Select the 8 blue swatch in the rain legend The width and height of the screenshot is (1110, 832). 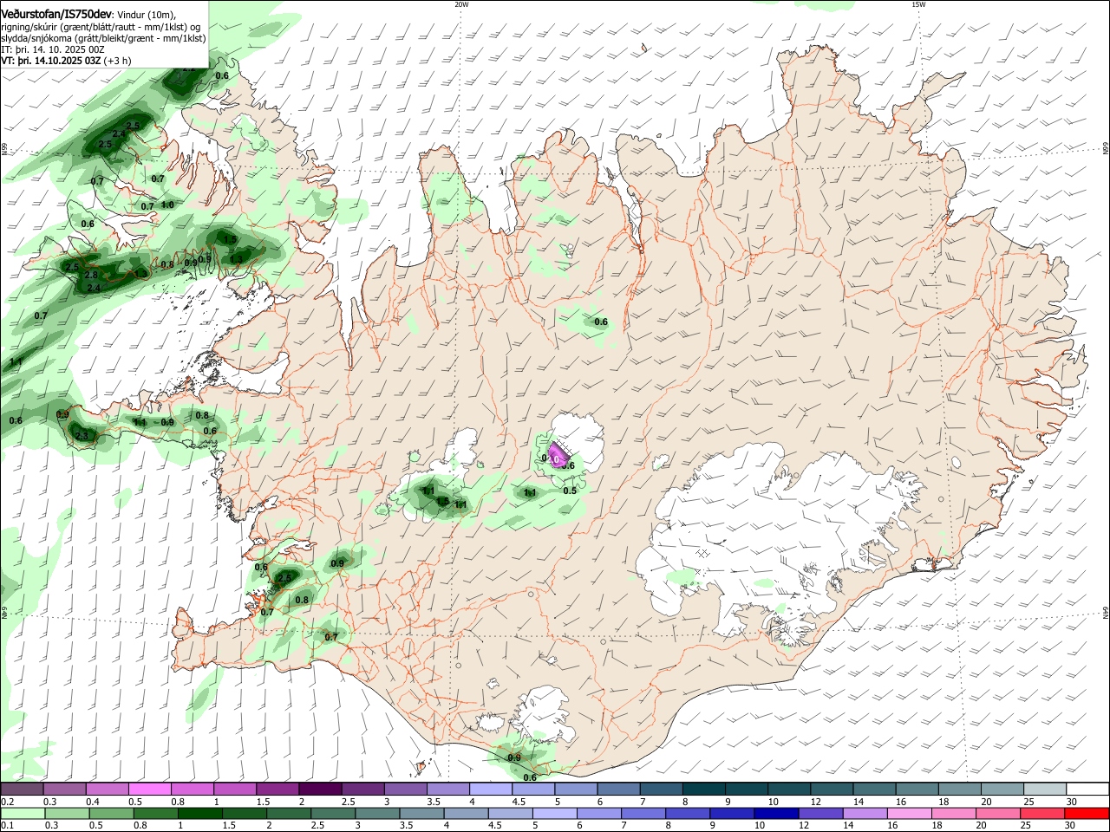tap(688, 813)
